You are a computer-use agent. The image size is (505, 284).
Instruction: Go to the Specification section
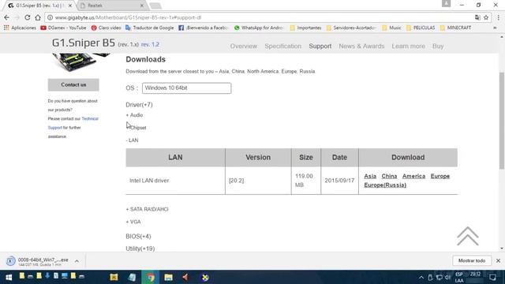[282, 46]
